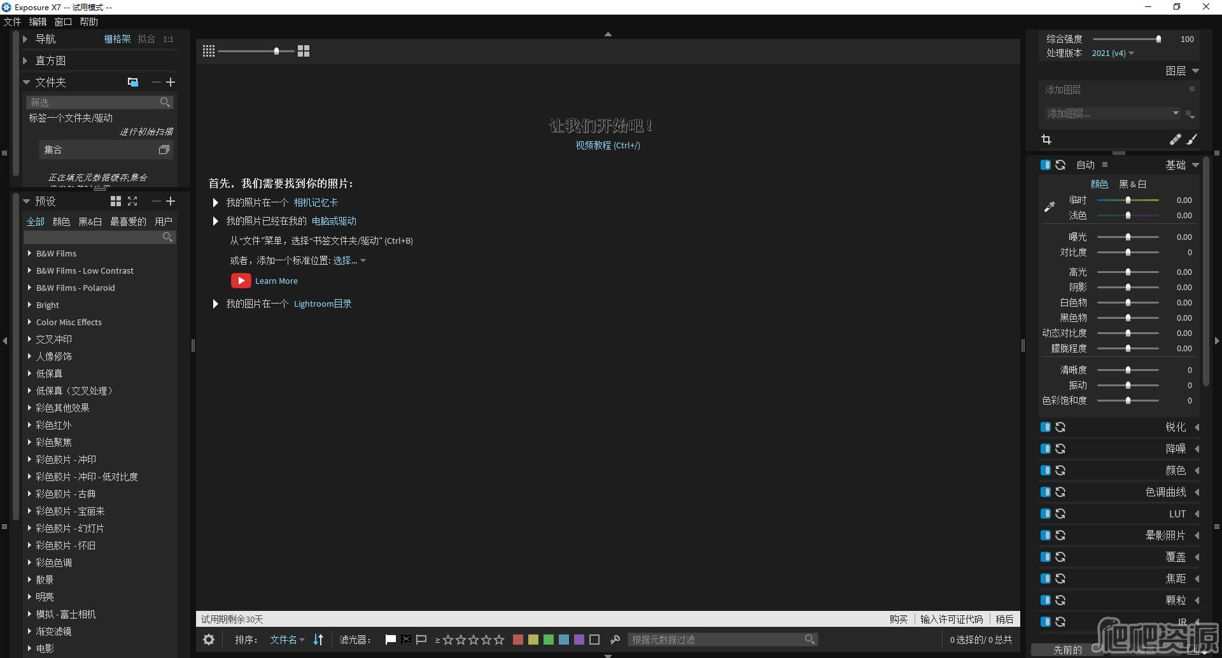Viewport: 1222px width, 658px height.
Task: Reset the 降噪 panel settings
Action: coord(1060,449)
